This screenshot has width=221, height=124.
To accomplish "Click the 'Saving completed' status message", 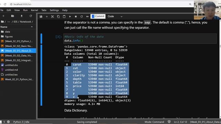I will [87, 122].
